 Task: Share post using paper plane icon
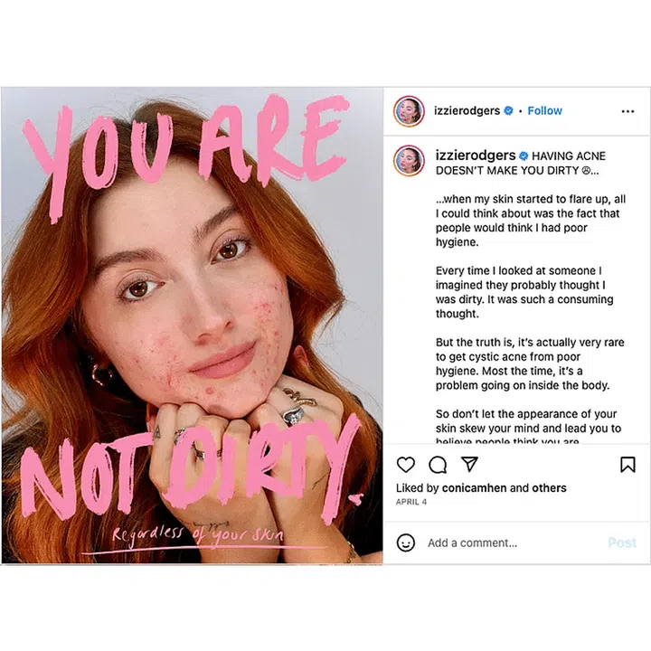[469, 464]
